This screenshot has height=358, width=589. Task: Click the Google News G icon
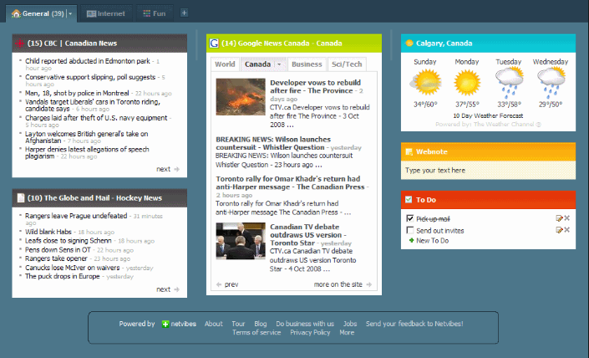214,43
